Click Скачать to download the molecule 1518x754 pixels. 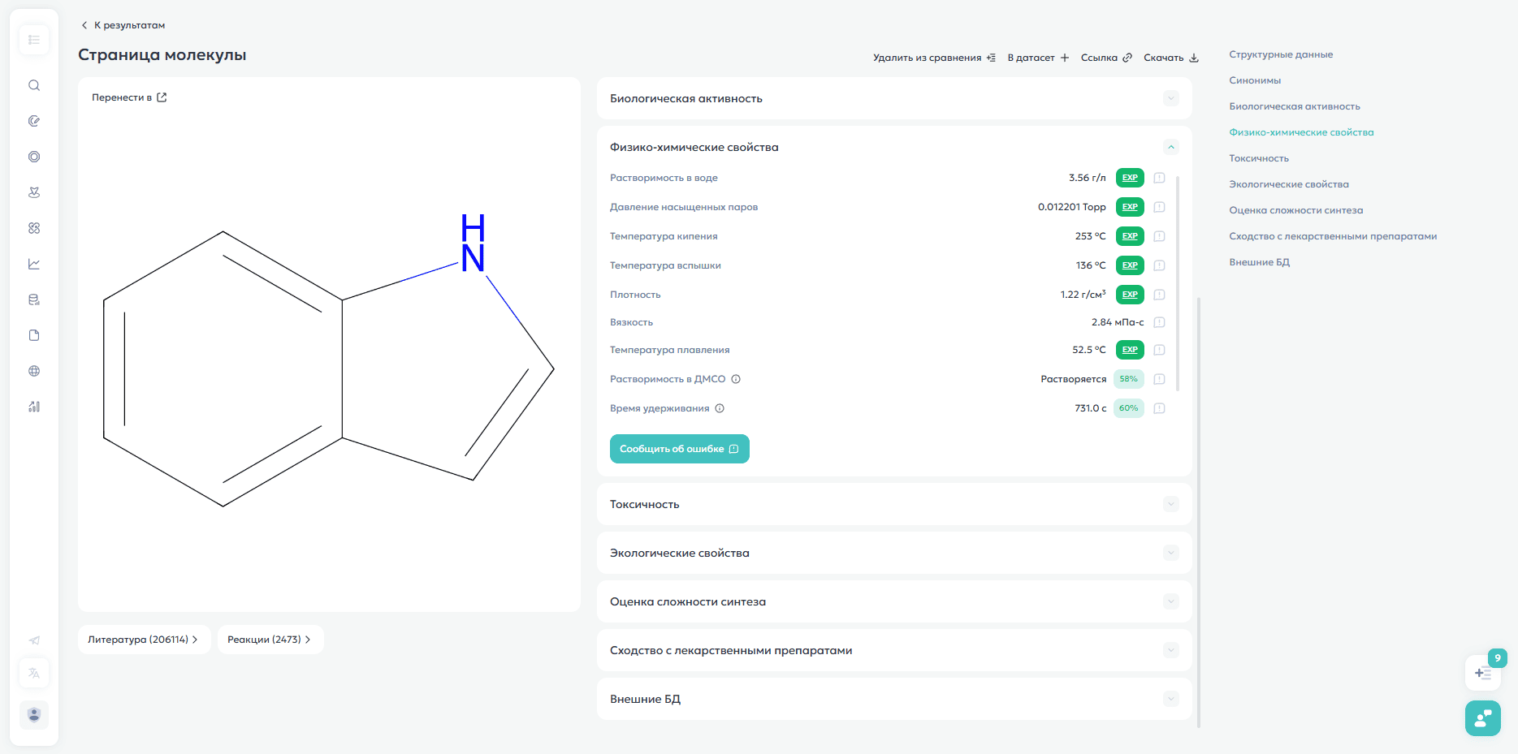pyautogui.click(x=1170, y=58)
